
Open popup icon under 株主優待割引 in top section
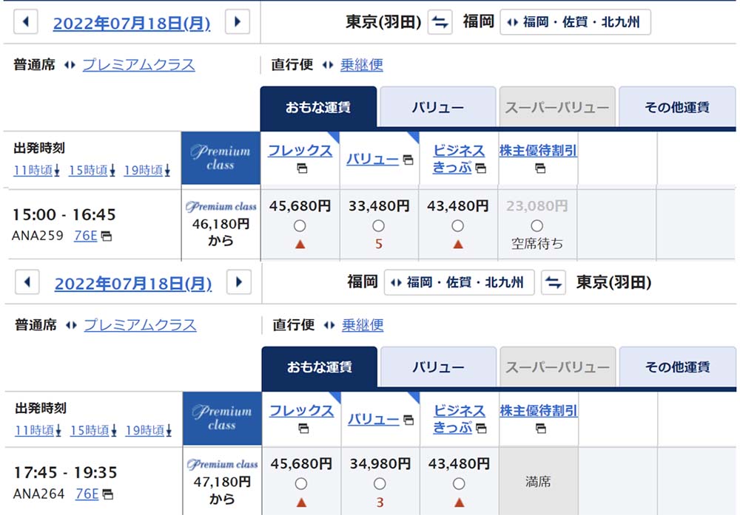pos(540,168)
